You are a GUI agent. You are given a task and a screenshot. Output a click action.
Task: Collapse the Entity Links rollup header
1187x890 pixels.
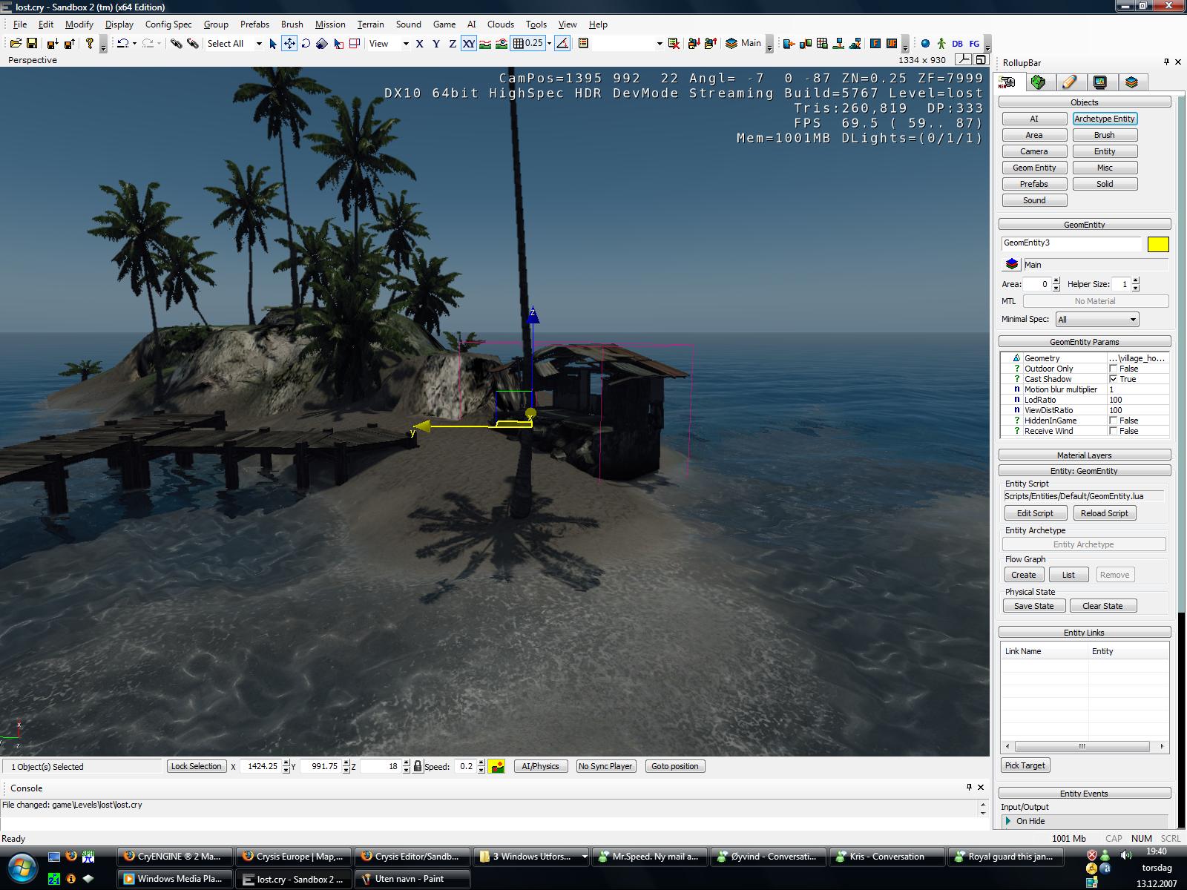1085,633
